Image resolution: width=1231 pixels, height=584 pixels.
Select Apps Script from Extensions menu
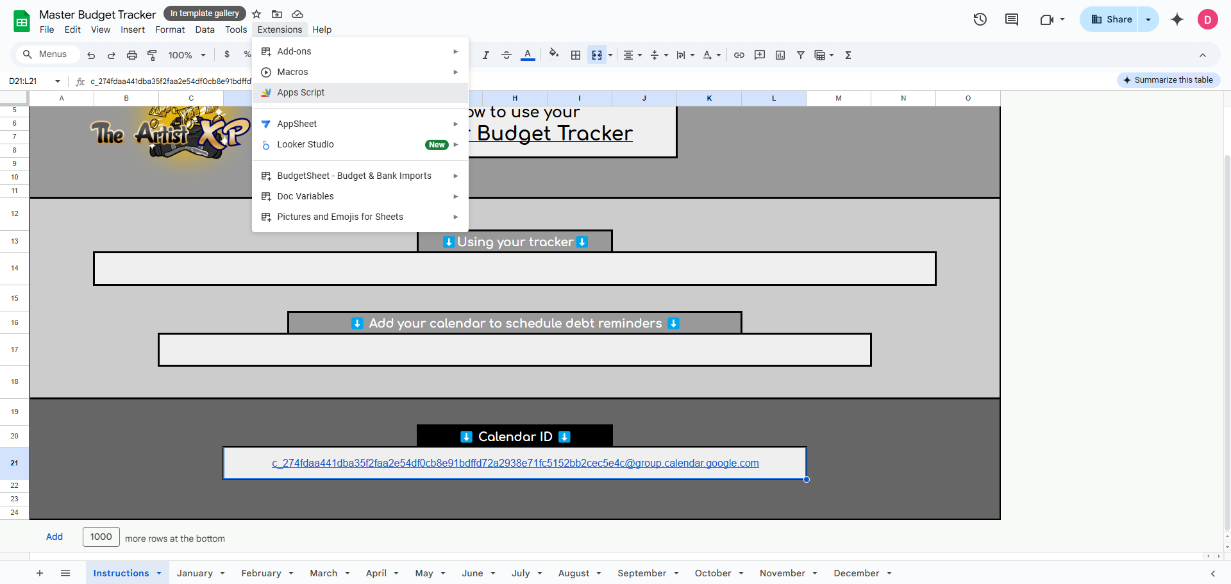(x=360, y=92)
